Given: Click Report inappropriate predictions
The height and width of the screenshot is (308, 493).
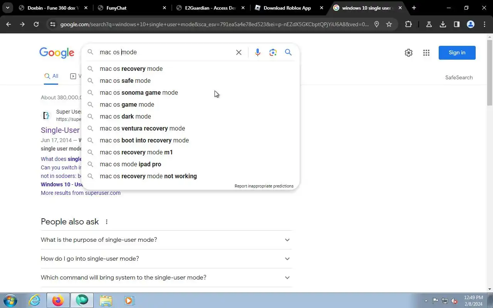Looking at the screenshot, I should click(x=264, y=186).
